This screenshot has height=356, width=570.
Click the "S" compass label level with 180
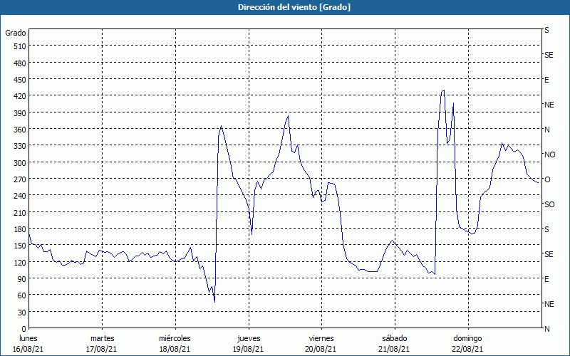pos(546,229)
